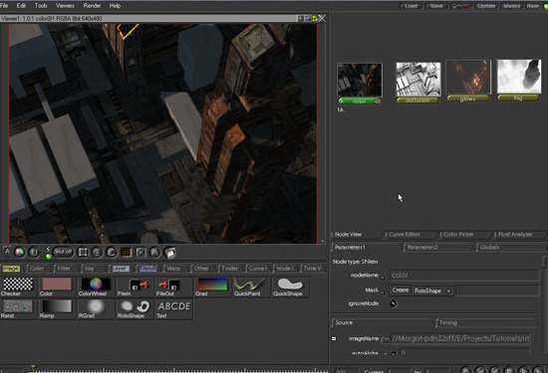
Task: Add a Color node
Action: 56,286
